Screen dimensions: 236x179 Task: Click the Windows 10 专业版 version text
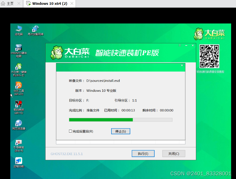pyautogui.click(x=101, y=91)
